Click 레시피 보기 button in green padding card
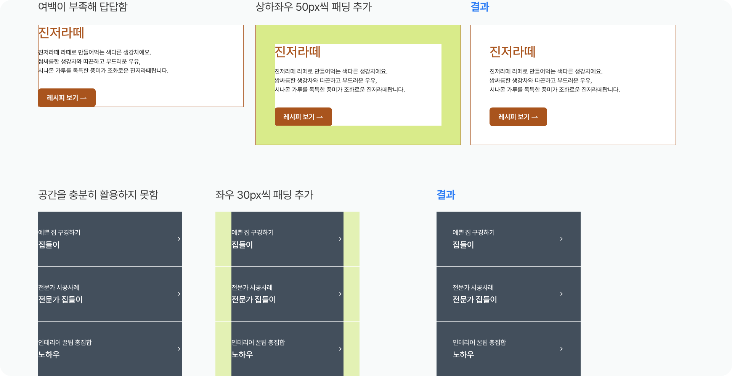732x376 pixels. click(x=303, y=117)
